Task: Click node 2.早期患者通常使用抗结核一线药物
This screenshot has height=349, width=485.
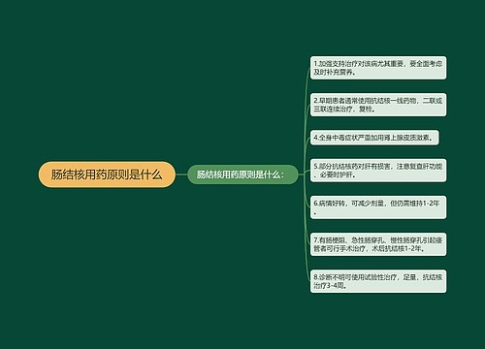Action: point(378,105)
